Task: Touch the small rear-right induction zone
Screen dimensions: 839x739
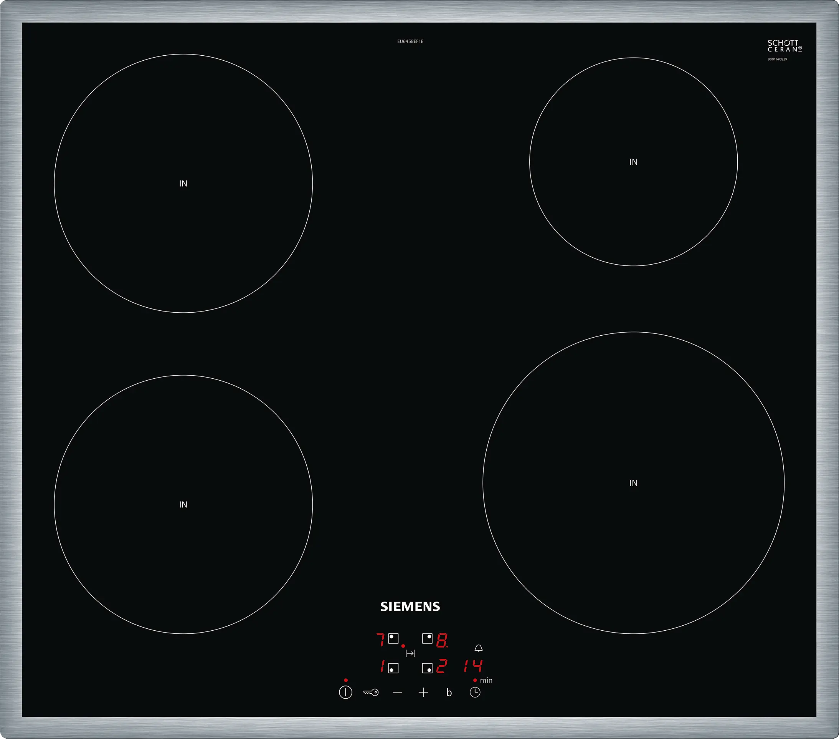Action: click(633, 162)
